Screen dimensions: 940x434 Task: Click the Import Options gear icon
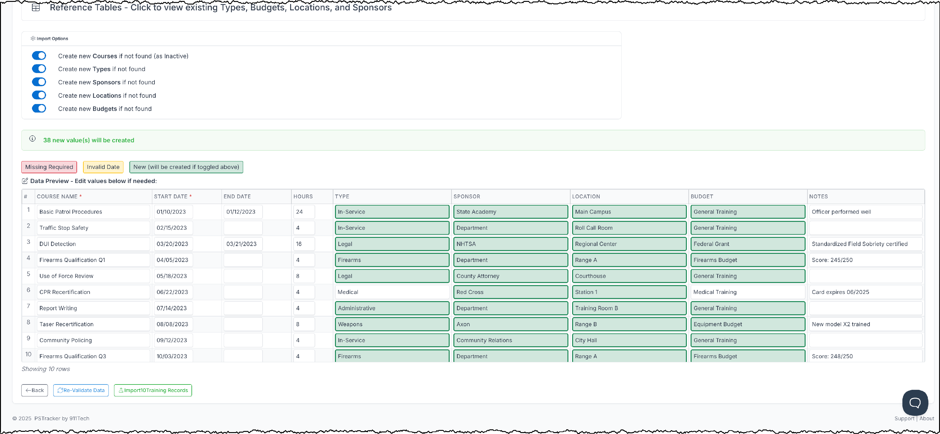click(x=33, y=38)
